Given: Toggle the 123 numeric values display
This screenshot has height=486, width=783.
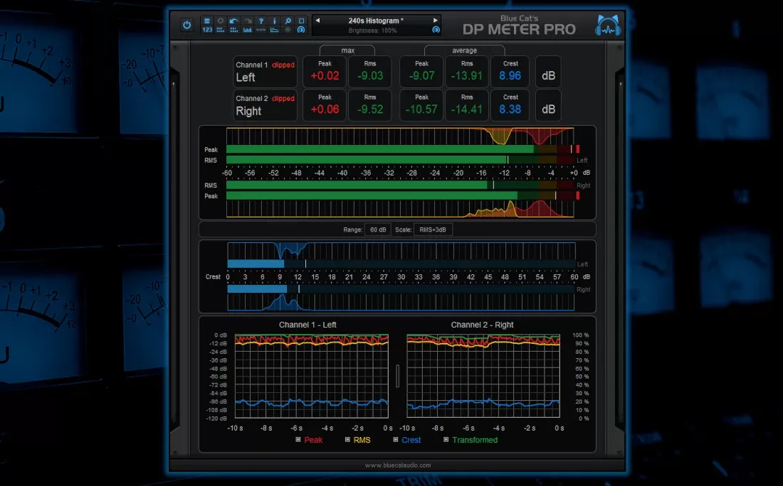Looking at the screenshot, I should [x=206, y=30].
